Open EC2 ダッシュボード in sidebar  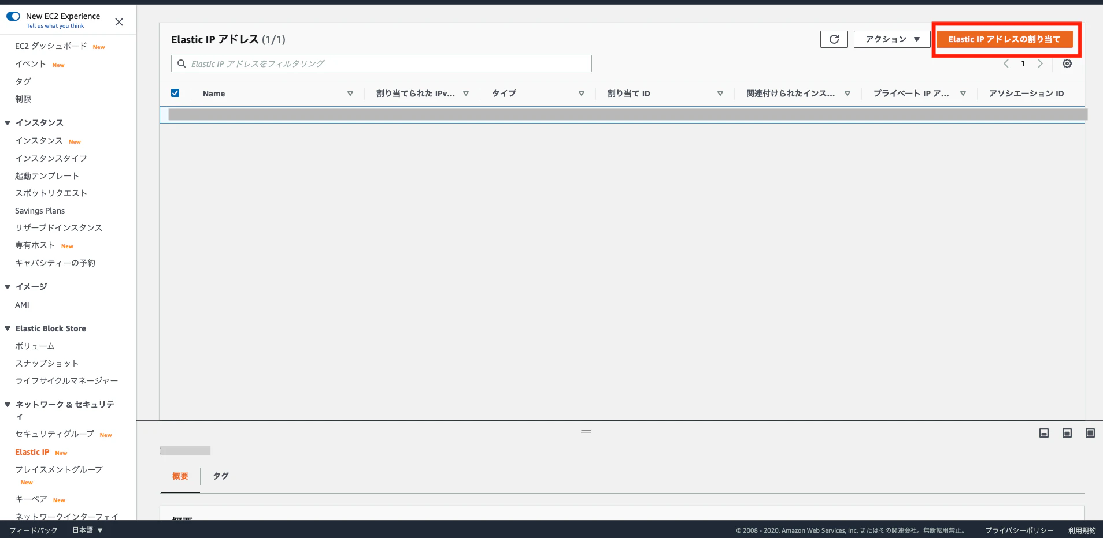(x=51, y=46)
